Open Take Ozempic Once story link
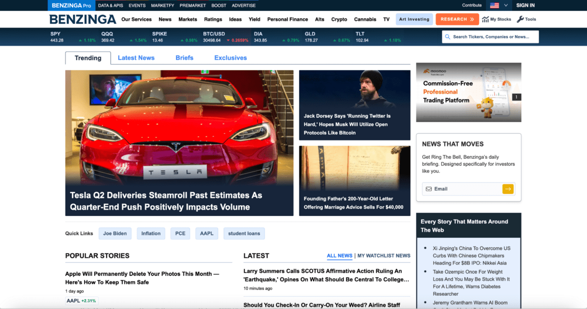 [x=472, y=283]
